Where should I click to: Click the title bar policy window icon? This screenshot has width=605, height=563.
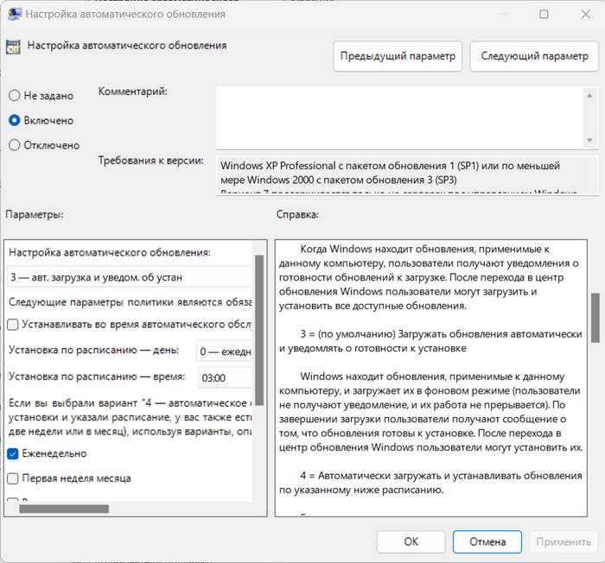coord(14,15)
